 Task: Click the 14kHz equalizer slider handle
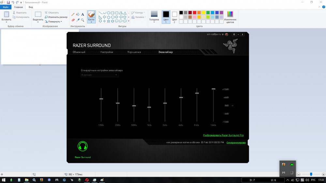click(214, 89)
